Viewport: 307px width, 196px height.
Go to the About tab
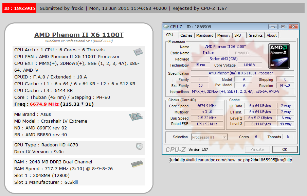tap(272, 35)
